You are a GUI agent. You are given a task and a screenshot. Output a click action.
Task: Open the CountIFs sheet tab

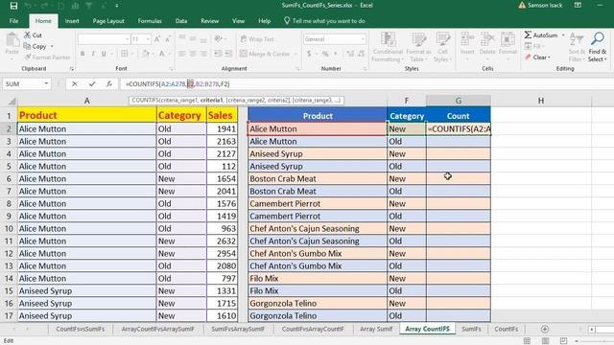(x=506, y=329)
